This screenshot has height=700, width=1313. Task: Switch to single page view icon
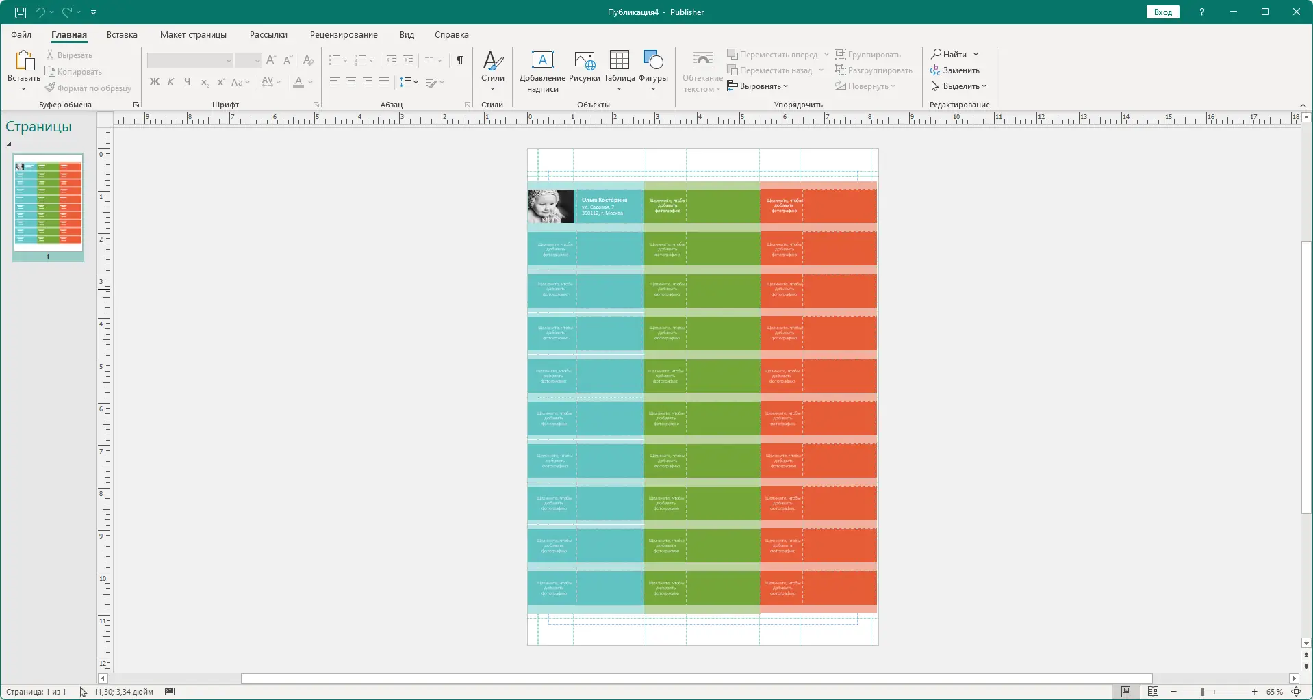1126,692
